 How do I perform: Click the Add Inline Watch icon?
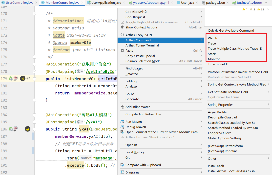[122, 107]
